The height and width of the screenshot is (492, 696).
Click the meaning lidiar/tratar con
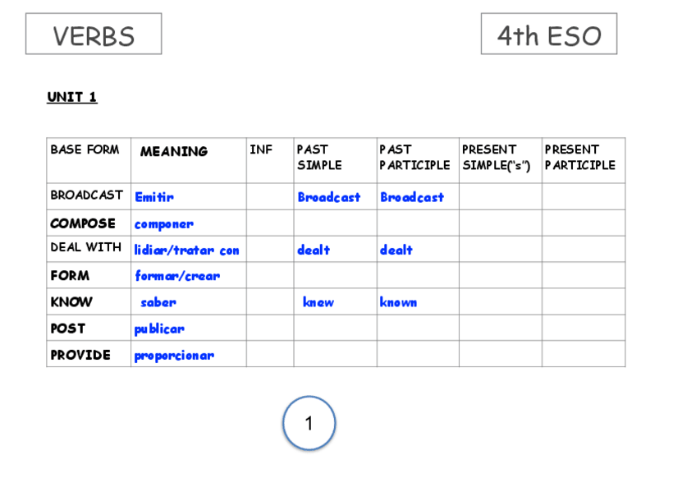coord(187,251)
